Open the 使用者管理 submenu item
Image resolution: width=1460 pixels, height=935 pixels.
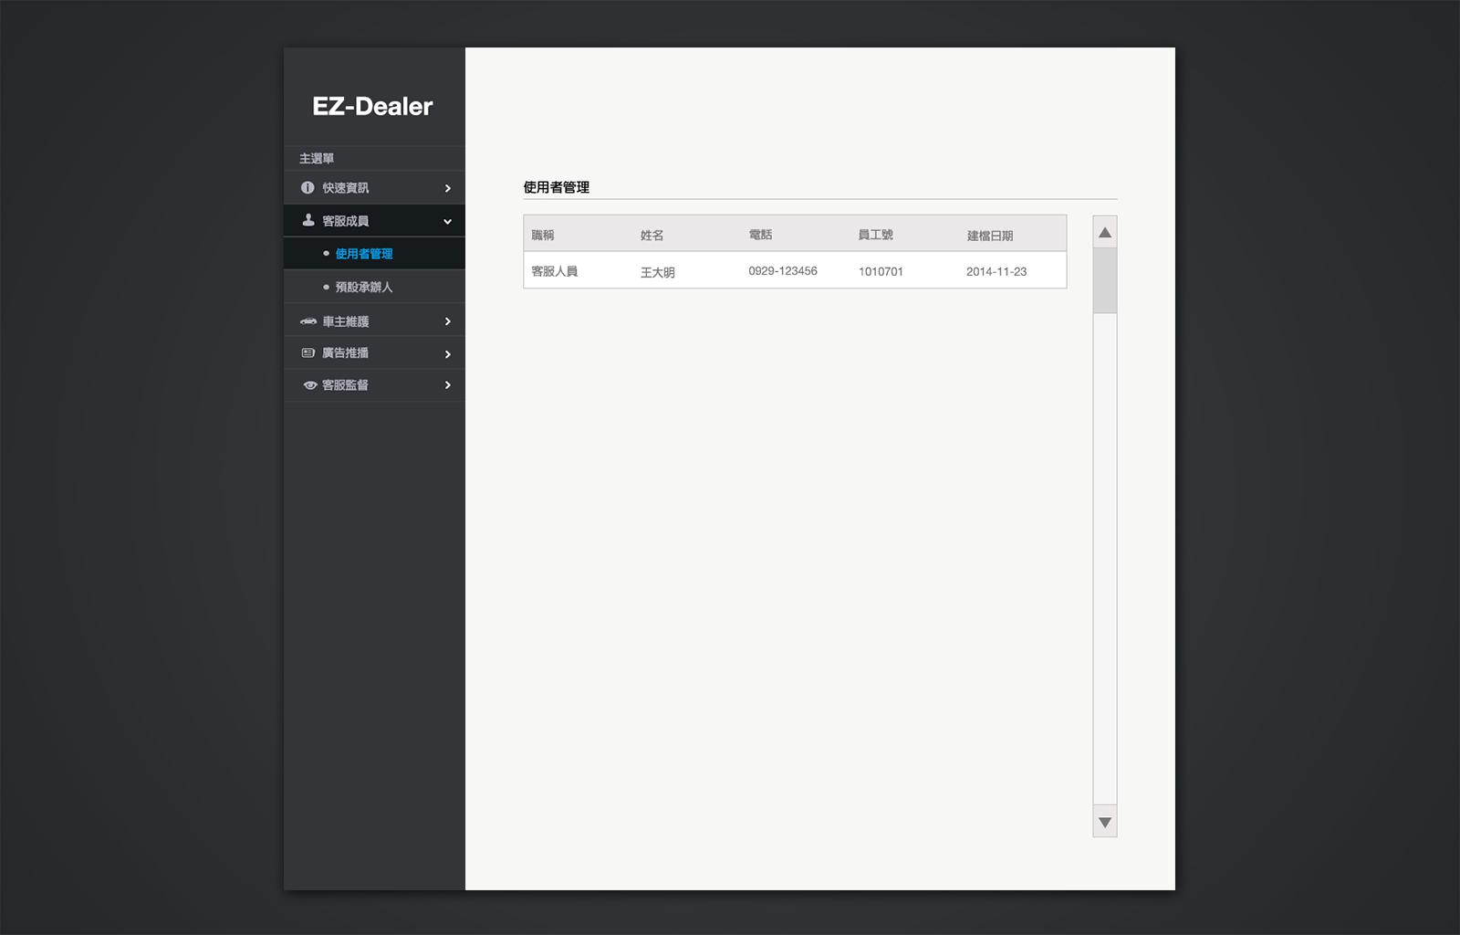pos(364,254)
